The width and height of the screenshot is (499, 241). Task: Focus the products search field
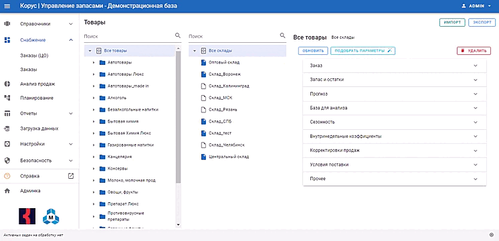[128, 37]
